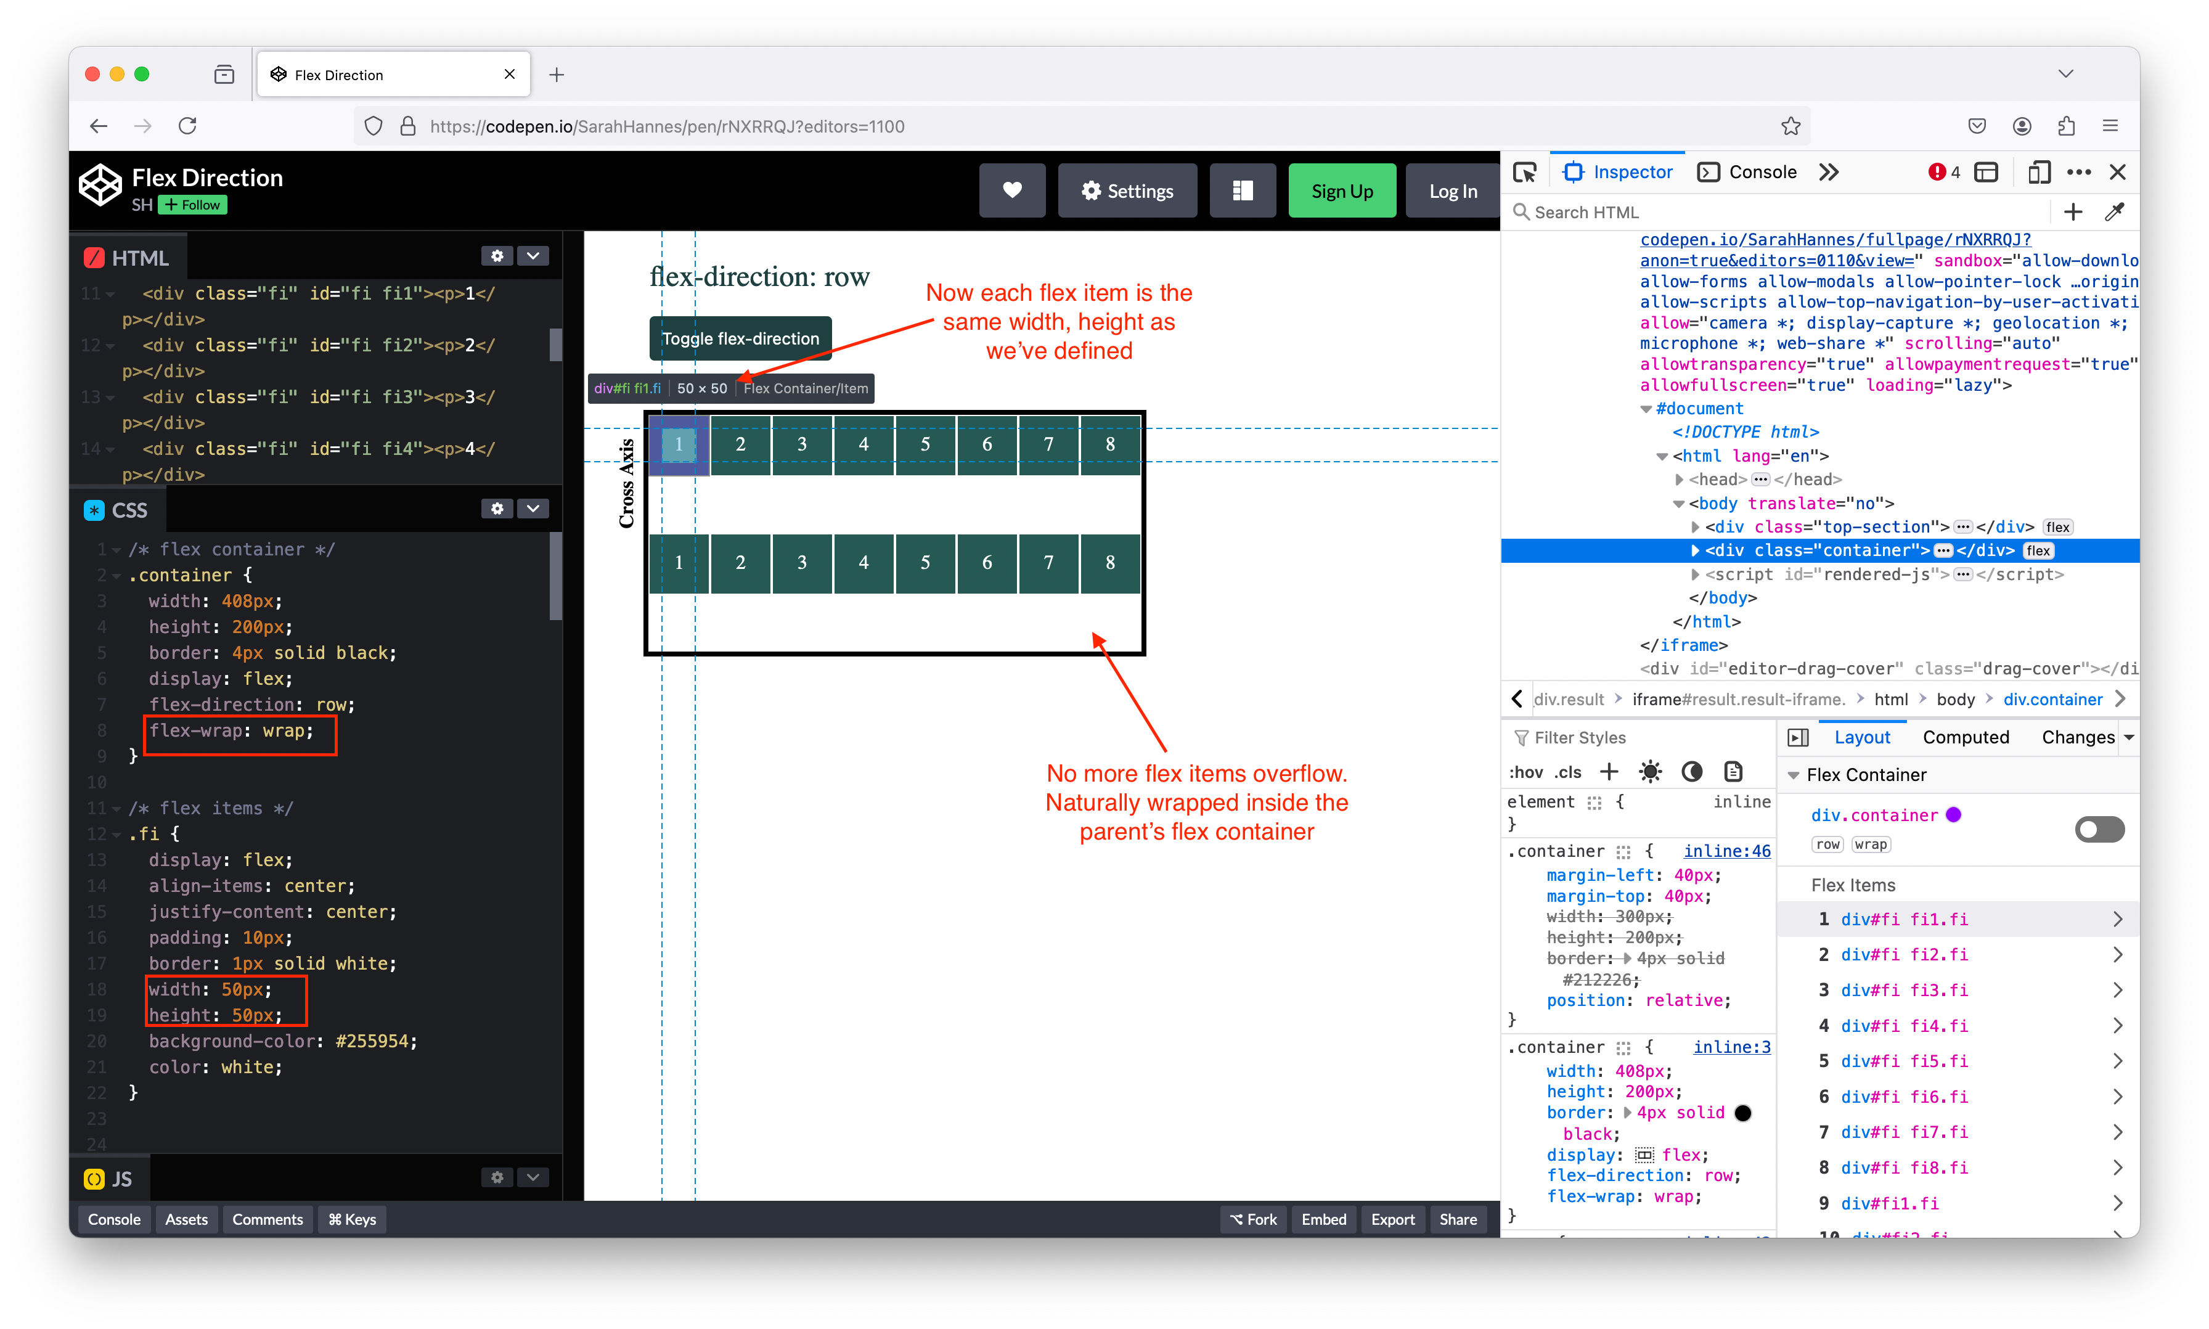Viewport: 2209px width, 1329px height.
Task: Select the Flex Direction browser tab
Action: (x=394, y=75)
